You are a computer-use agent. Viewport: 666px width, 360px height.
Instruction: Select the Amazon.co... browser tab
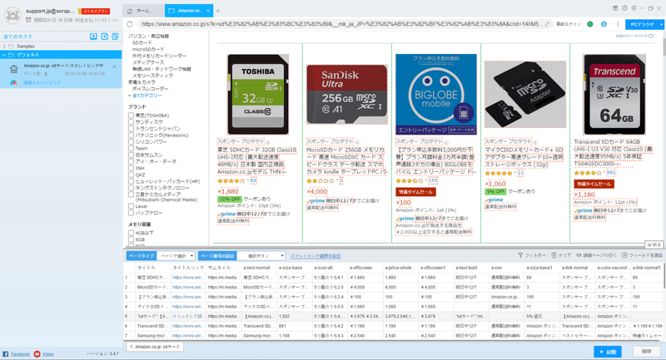pos(190,11)
